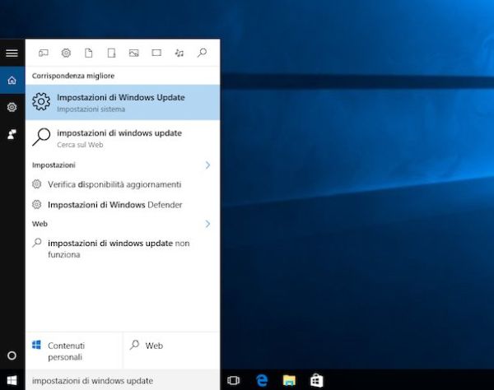Screen dimensions: 494x390
Task: Open the feedback icon in left sidebar
Action: point(12,134)
